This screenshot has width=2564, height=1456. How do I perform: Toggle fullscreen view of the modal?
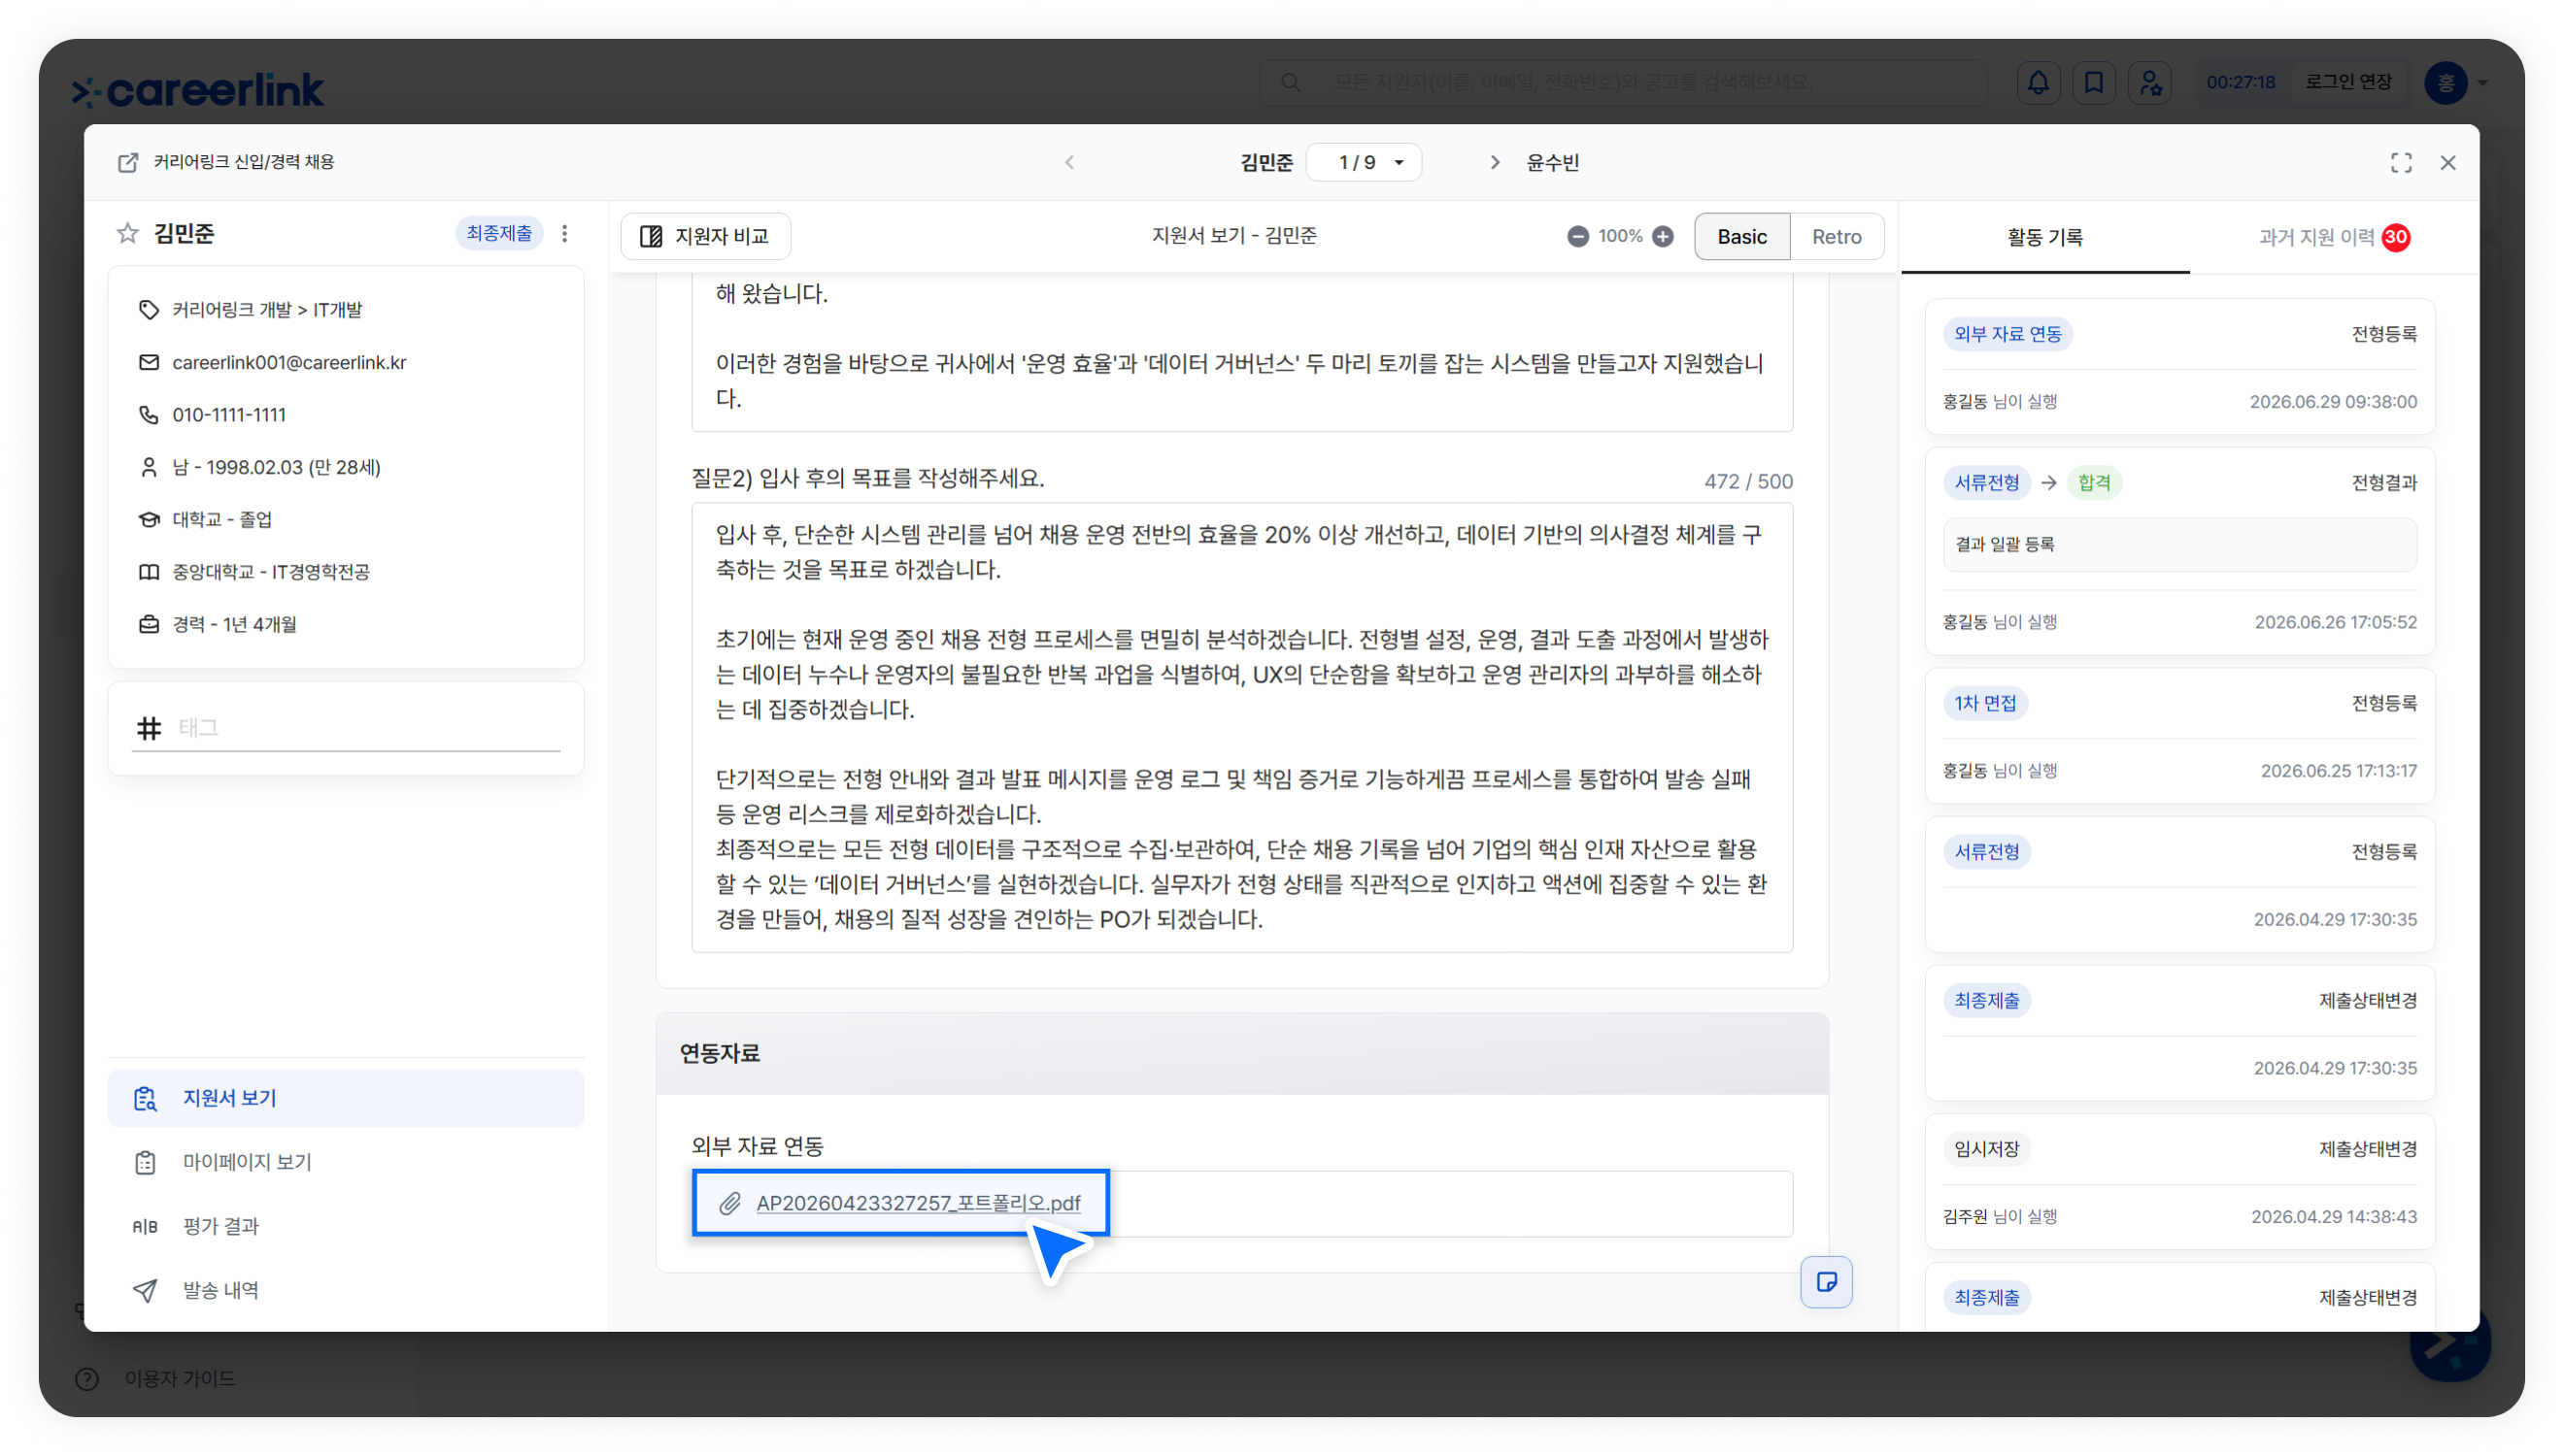click(2401, 163)
